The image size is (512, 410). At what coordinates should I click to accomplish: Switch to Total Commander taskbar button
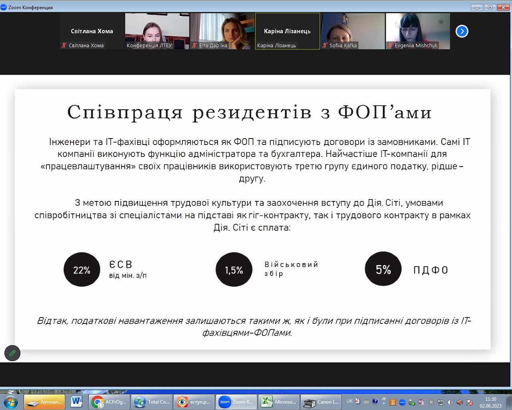click(x=152, y=402)
